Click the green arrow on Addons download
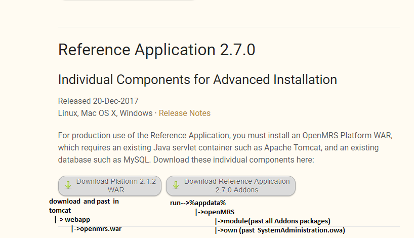 pos(176,185)
